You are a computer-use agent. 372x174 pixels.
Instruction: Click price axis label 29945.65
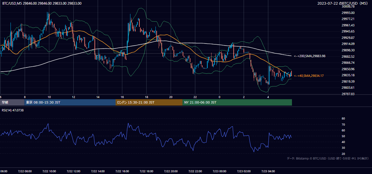pyautogui.click(x=348, y=31)
